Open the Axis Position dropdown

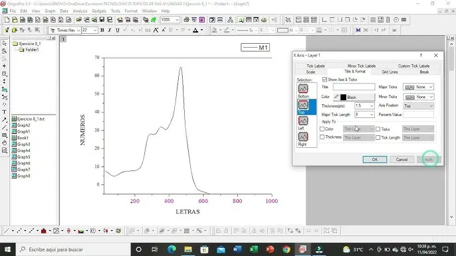pyautogui.click(x=419, y=106)
